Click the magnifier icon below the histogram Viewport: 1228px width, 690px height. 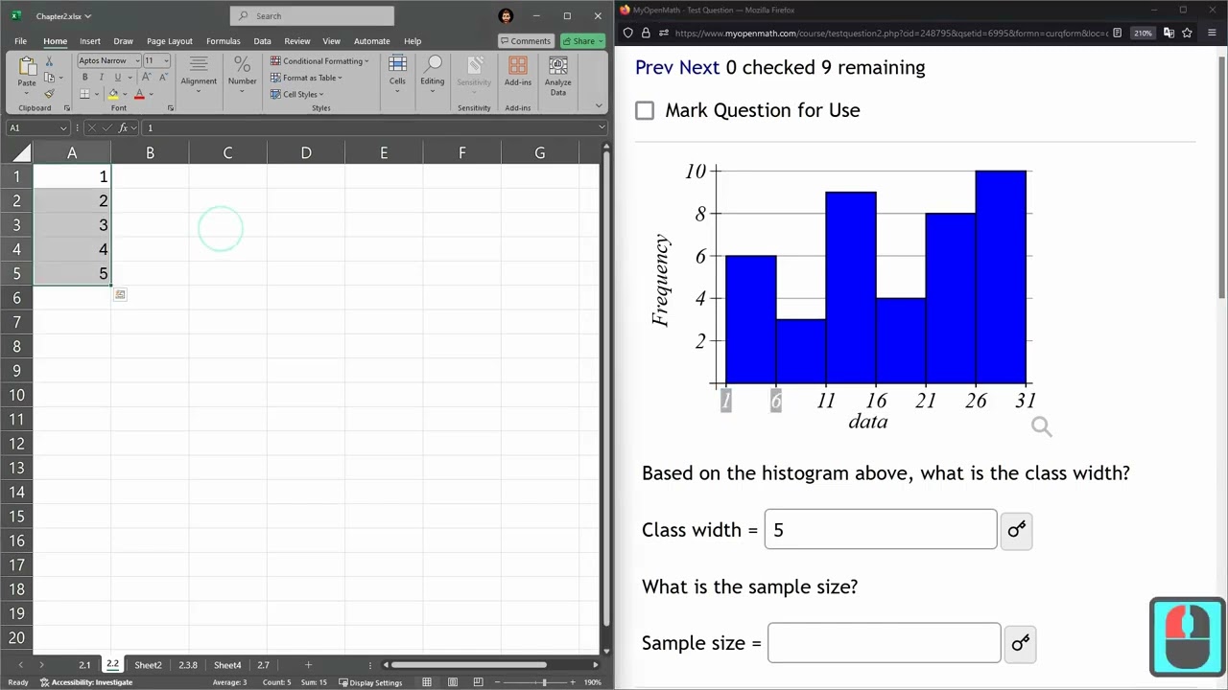coord(1042,427)
